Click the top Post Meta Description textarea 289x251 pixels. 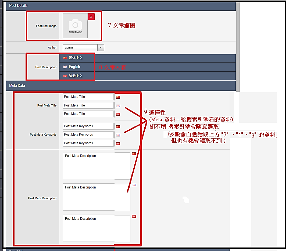tap(97, 166)
